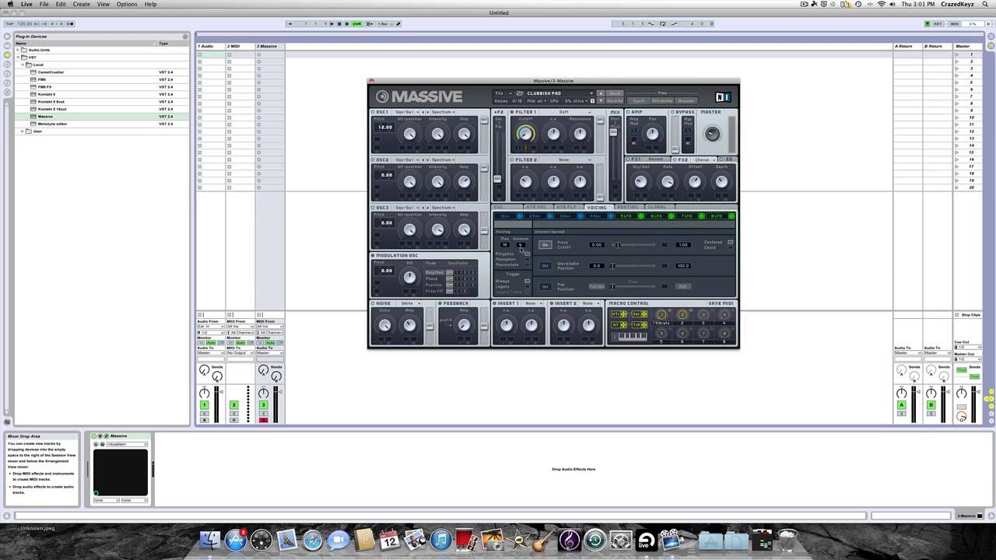The image size is (996, 560).
Task: Open the Live application menu
Action: click(x=26, y=4)
